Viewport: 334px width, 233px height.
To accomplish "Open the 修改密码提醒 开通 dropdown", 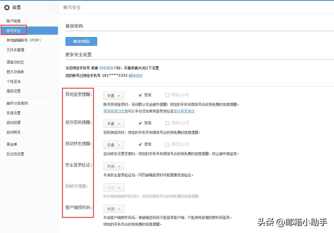I will 114,123.
